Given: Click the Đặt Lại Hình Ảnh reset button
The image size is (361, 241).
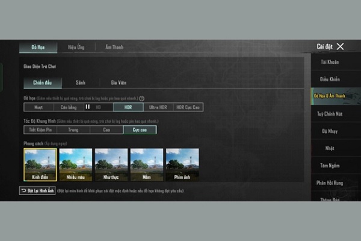Looking at the screenshot, I should pos(37,191).
